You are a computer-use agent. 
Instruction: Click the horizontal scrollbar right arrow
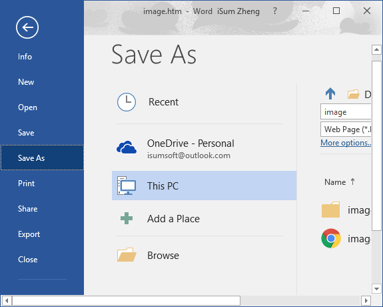366,300
